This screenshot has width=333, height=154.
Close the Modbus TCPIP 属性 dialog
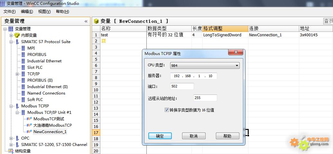click(x=236, y=52)
